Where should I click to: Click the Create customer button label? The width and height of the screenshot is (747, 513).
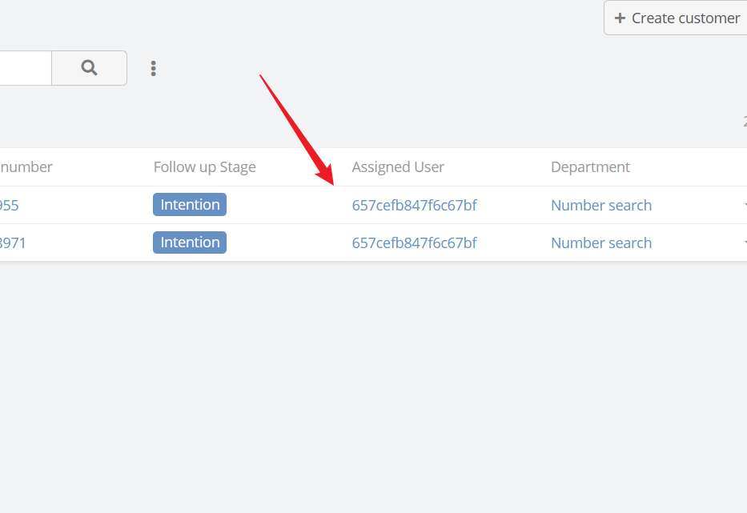pos(685,18)
